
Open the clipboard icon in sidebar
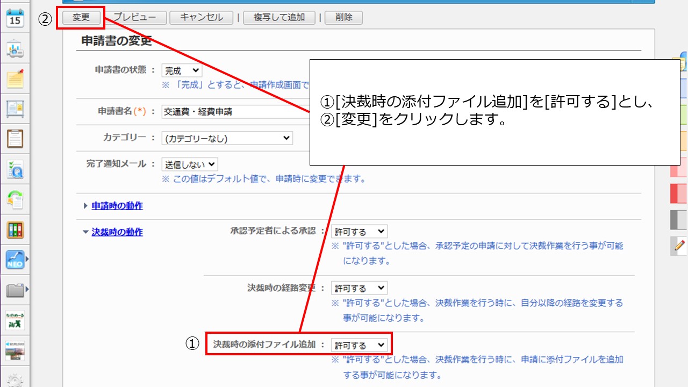[15, 138]
